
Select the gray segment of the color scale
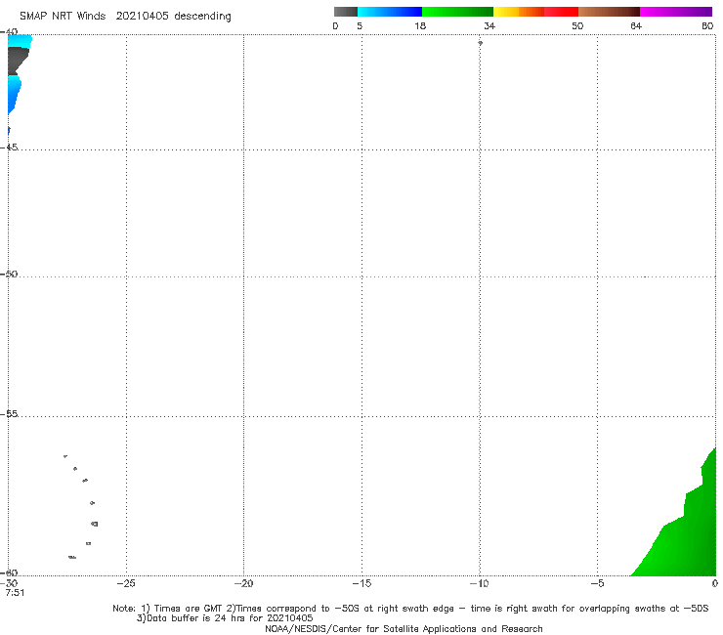coord(346,12)
